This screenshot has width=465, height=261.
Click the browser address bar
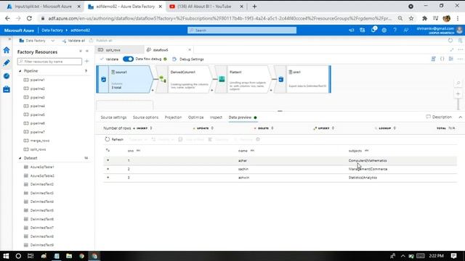(219, 18)
